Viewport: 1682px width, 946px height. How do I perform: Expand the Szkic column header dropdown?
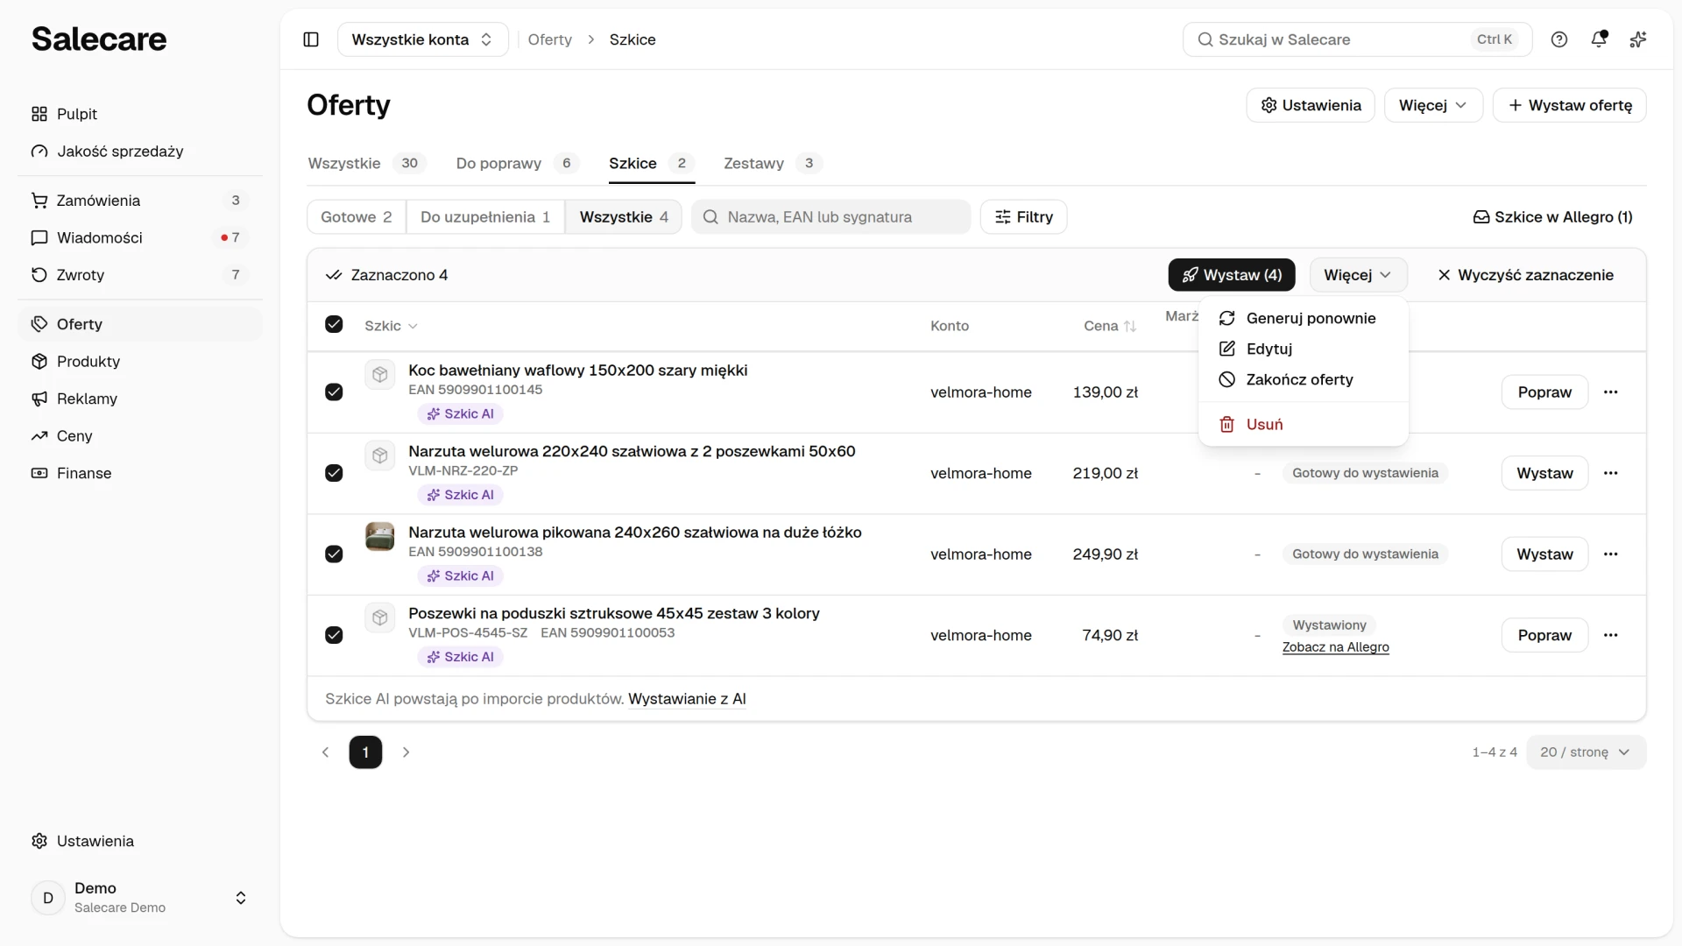pyautogui.click(x=391, y=326)
